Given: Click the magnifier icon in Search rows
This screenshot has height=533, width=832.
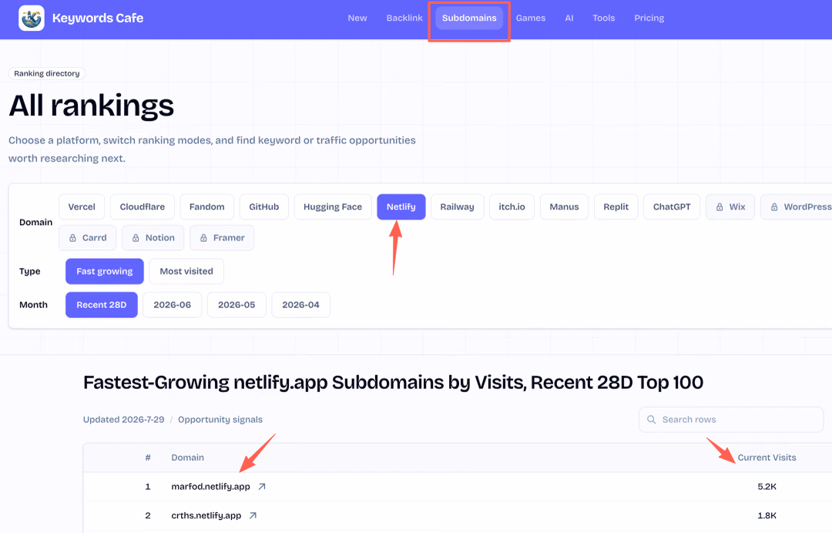Looking at the screenshot, I should point(651,420).
